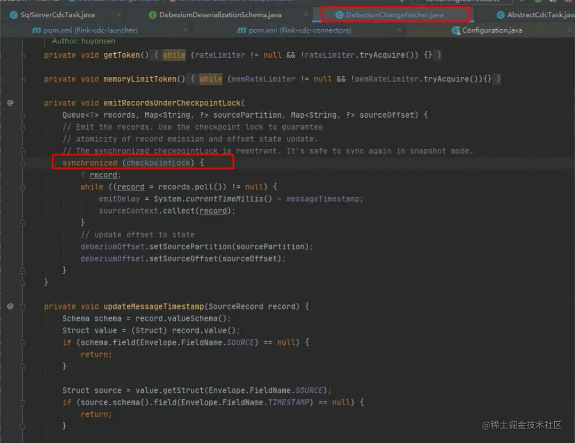Viewport: 575px width, 443px height.
Task: Collapse the while records.poll() loop
Action: click(x=22, y=187)
